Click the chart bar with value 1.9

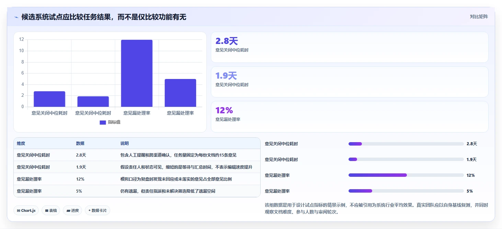(x=93, y=102)
